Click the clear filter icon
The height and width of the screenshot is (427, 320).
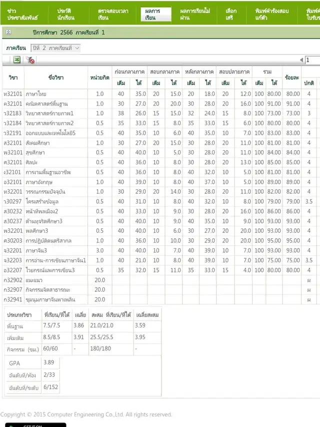pyautogui.click(x=30, y=60)
